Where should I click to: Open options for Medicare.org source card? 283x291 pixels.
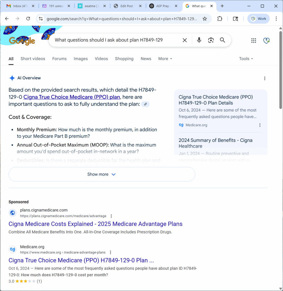click(x=260, y=125)
